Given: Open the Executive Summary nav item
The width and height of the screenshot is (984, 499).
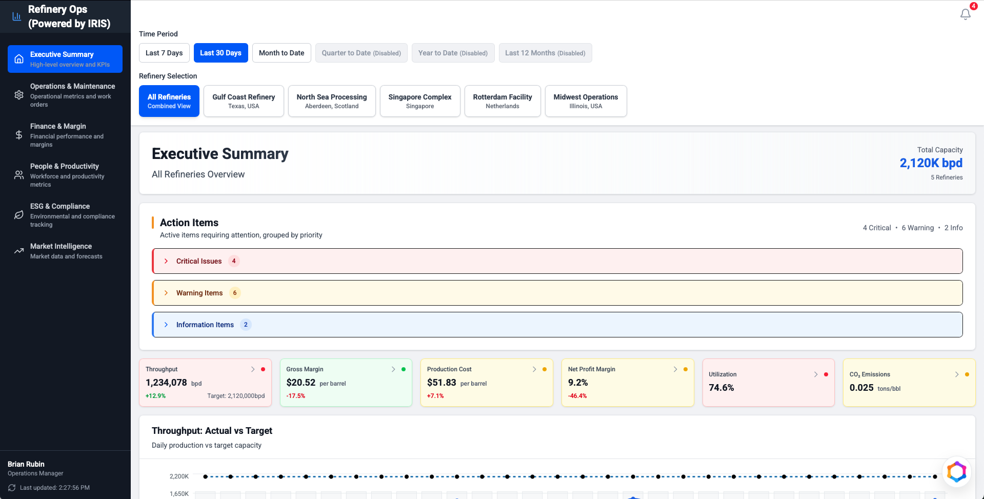Looking at the screenshot, I should pyautogui.click(x=65, y=59).
